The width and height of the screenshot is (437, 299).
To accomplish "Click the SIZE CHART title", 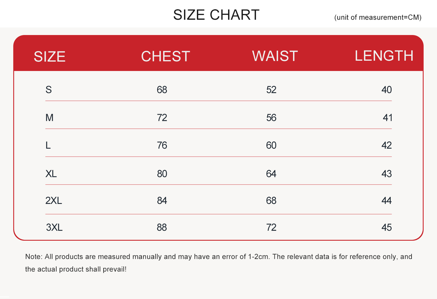I will [x=216, y=15].
